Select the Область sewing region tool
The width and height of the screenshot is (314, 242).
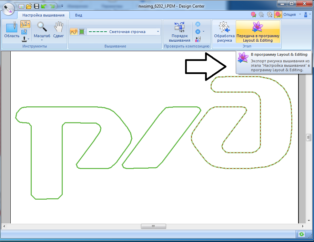[11, 30]
